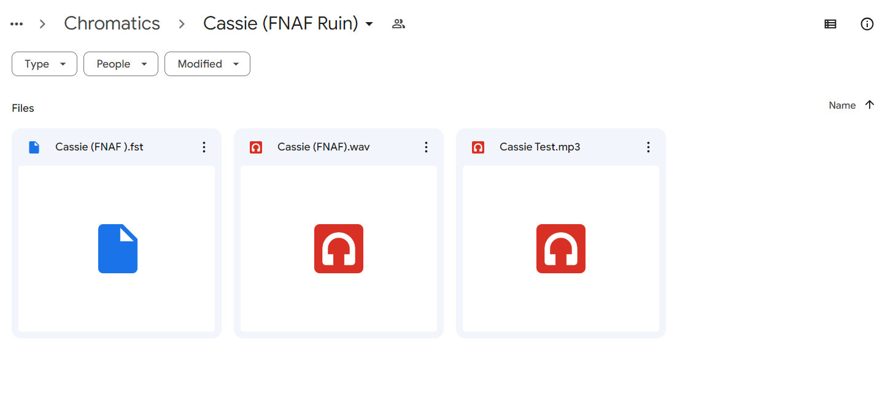Open more options for Cassie (FNAF ).fst

(x=204, y=147)
